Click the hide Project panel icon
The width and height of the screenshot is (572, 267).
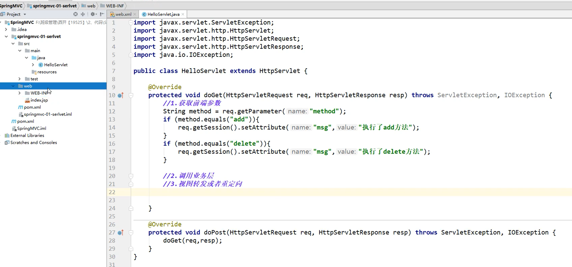102,14
